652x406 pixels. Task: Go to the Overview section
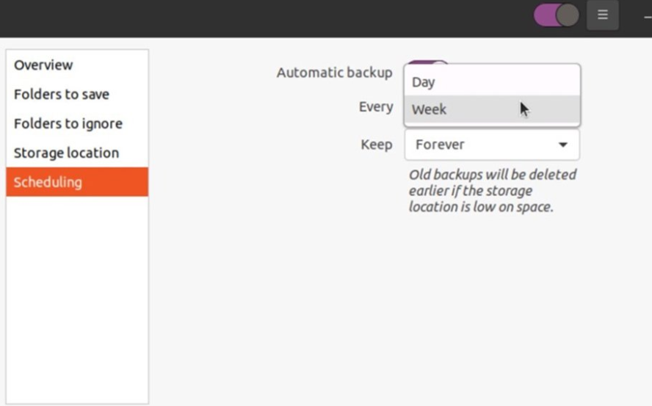coord(43,65)
